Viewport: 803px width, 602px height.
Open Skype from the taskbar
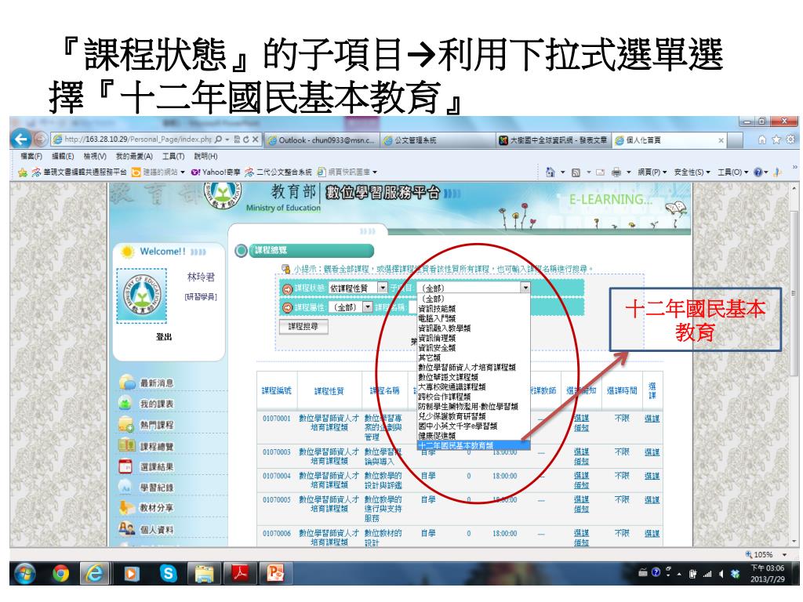point(168,573)
